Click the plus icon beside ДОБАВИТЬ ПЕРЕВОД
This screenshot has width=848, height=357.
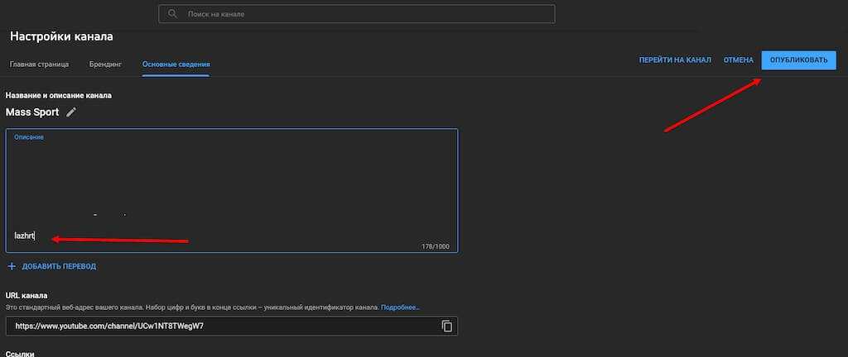[12, 266]
